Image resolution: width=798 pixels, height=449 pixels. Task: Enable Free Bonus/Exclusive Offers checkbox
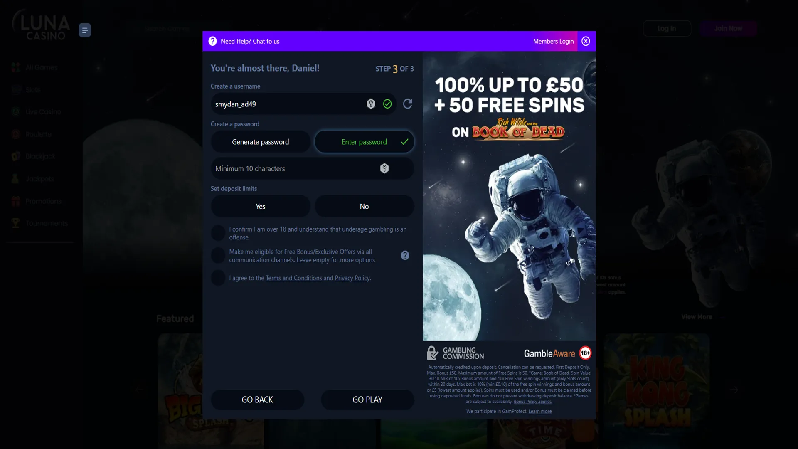218,255
